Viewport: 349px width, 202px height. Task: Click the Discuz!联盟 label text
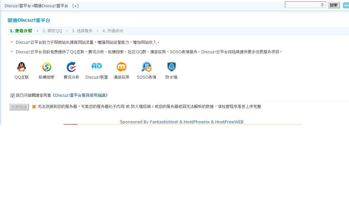97,77
